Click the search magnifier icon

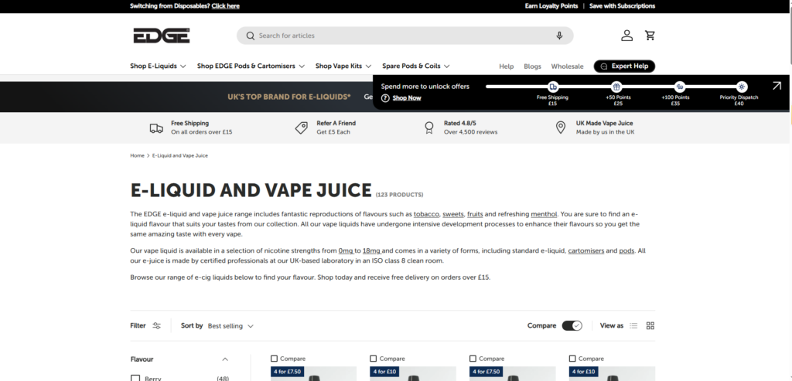click(250, 36)
